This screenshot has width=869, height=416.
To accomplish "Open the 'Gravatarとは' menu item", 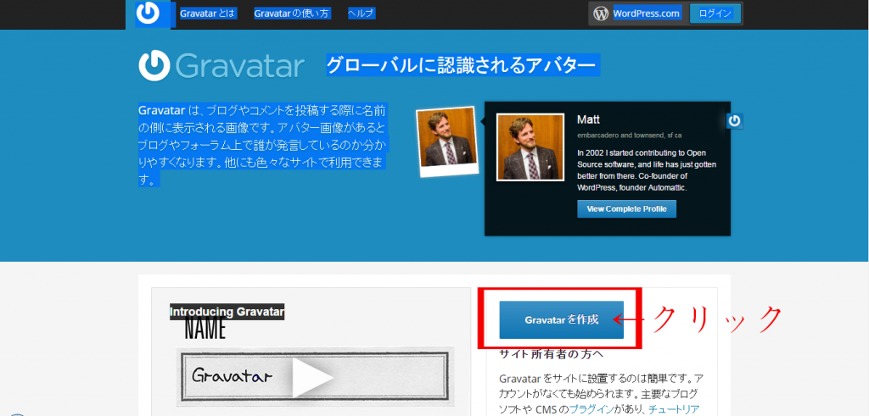I will [x=207, y=14].
